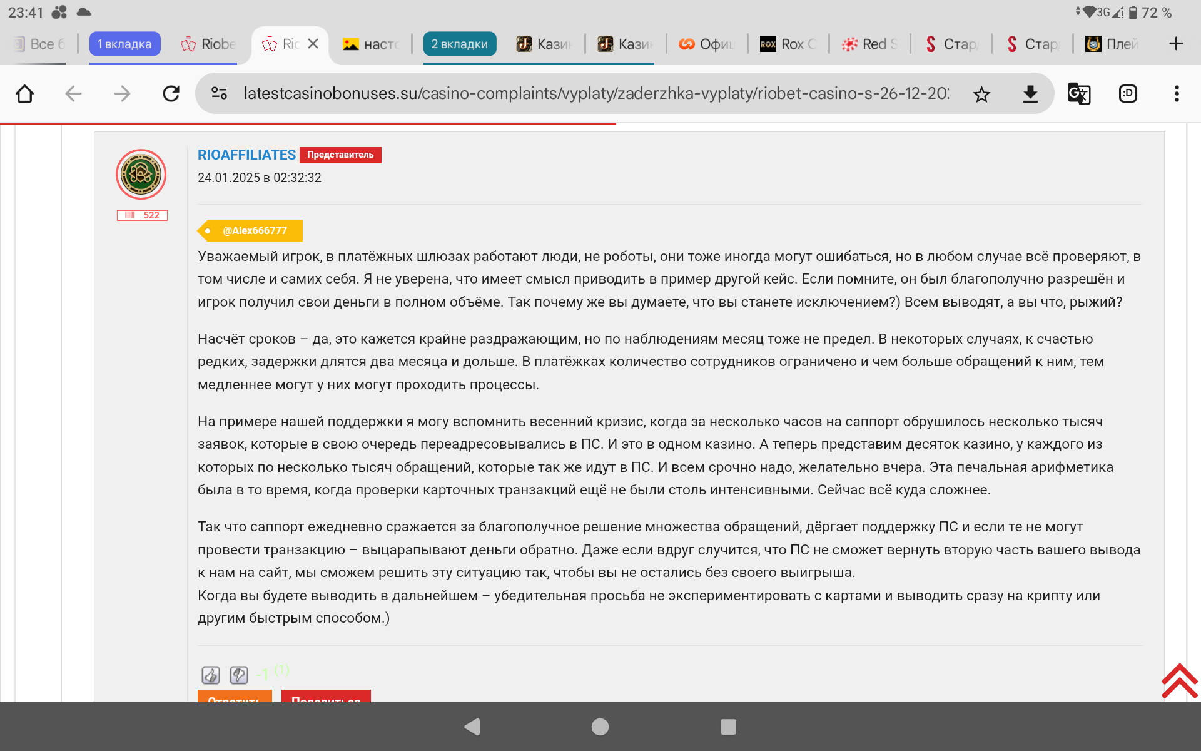
Task: Click the address bar URL field
Action: click(x=594, y=94)
